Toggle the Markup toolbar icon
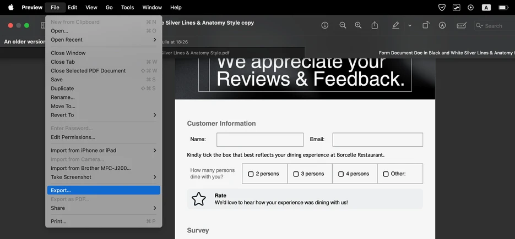This screenshot has width=515, height=239. point(442,25)
